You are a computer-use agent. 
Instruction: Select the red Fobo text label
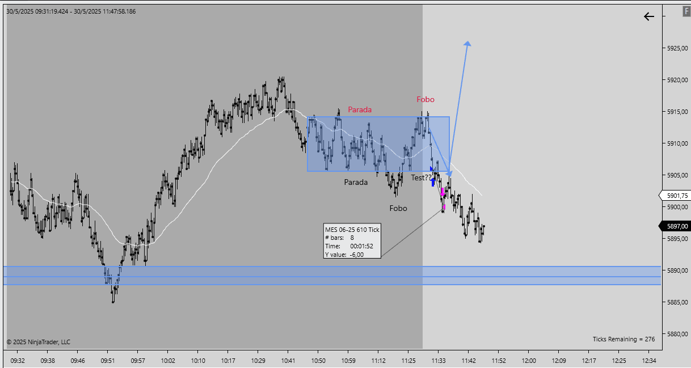(425, 99)
